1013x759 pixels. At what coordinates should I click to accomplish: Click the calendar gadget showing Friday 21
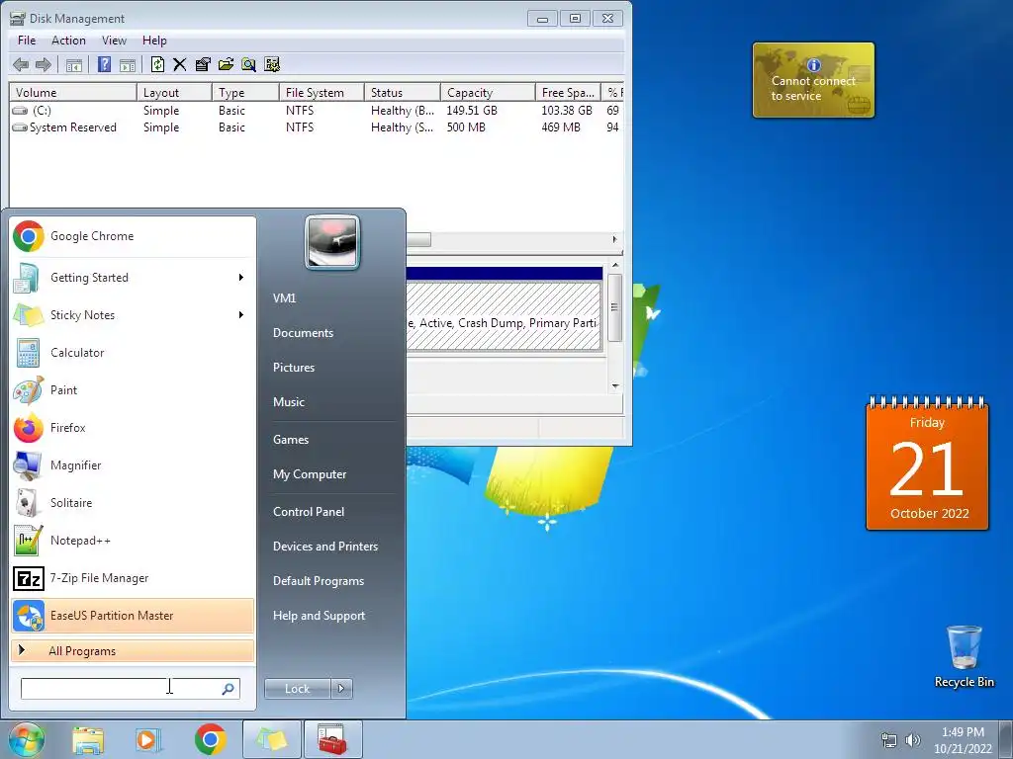click(927, 464)
